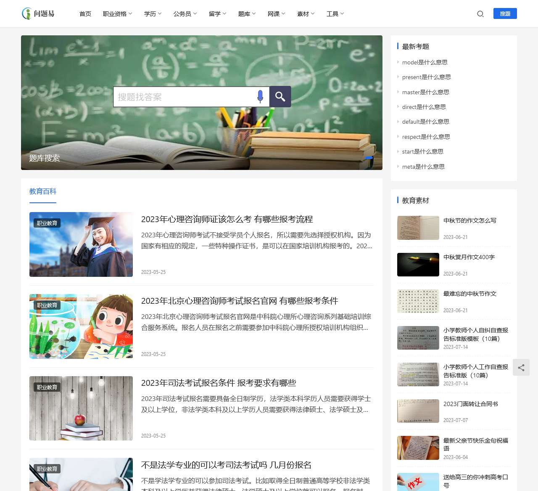Viewport: 538px width, 491px height.
Task: Expand the 学历 navigation menu
Action: (x=152, y=13)
